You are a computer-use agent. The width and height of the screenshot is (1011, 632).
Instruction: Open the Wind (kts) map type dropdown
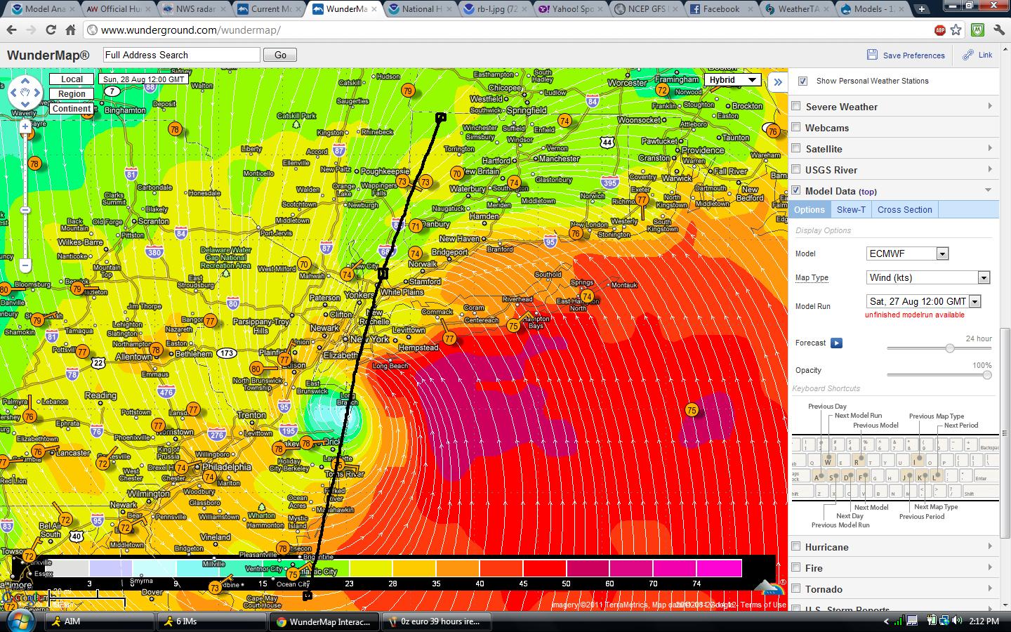[x=928, y=277]
